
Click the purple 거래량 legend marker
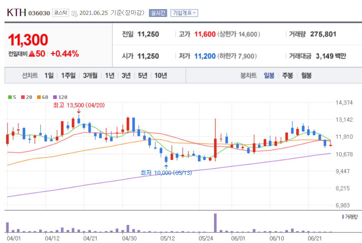(x=343, y=217)
